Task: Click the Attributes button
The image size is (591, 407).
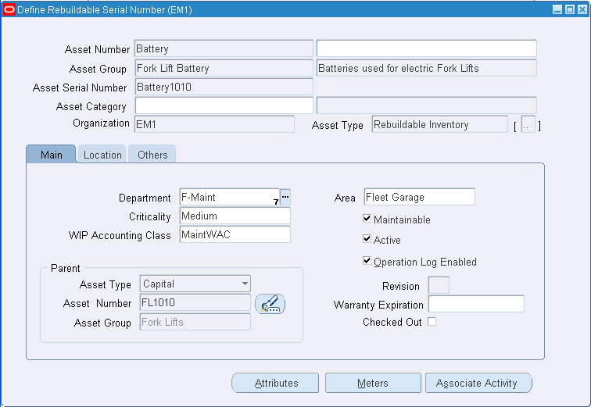Action: pos(275,383)
